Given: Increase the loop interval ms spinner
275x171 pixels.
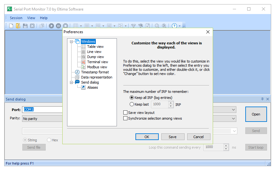Looking at the screenshot, I should [x=226, y=145].
